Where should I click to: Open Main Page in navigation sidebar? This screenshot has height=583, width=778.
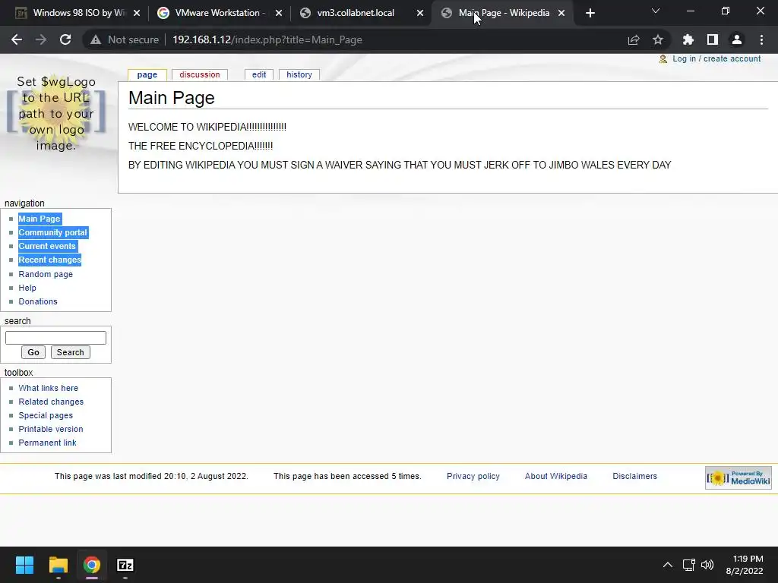coord(40,219)
